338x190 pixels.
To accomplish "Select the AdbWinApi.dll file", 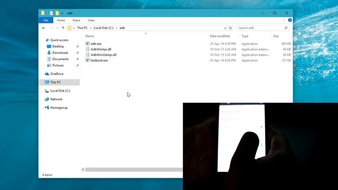I will point(101,49).
